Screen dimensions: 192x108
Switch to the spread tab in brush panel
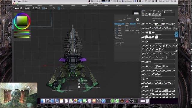tap(127, 24)
